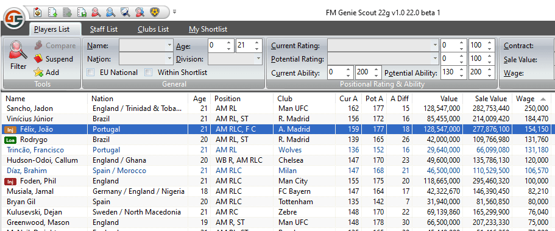This screenshot has height=231, width=555.
Task: Open the Nation dropdown filter
Action: (146, 59)
